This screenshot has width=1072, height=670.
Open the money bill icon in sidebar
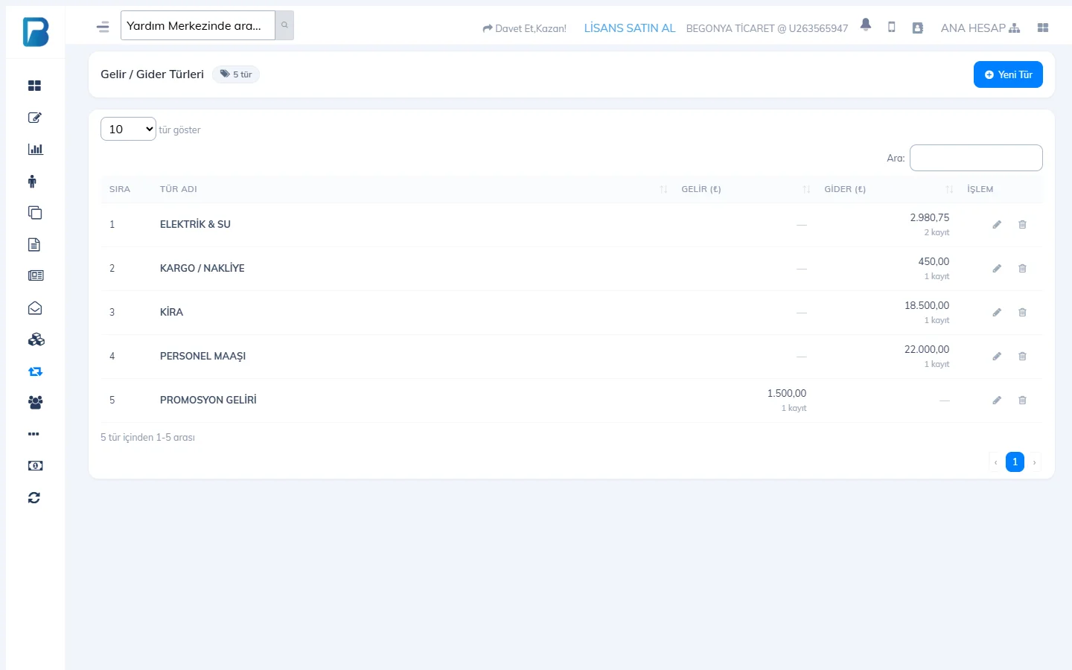coord(35,466)
